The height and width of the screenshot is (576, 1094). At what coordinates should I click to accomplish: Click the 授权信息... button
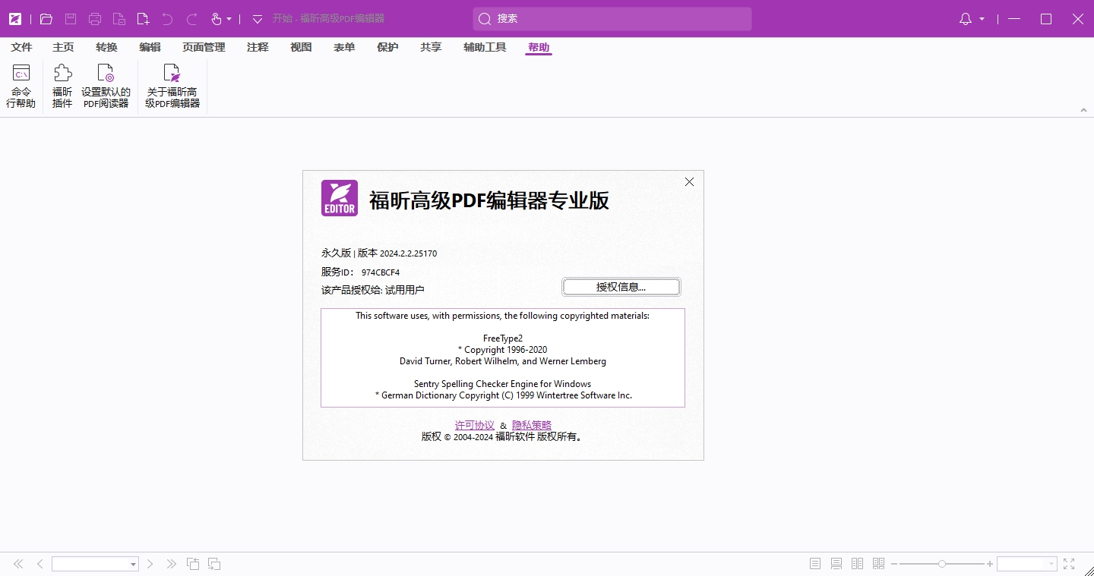621,287
